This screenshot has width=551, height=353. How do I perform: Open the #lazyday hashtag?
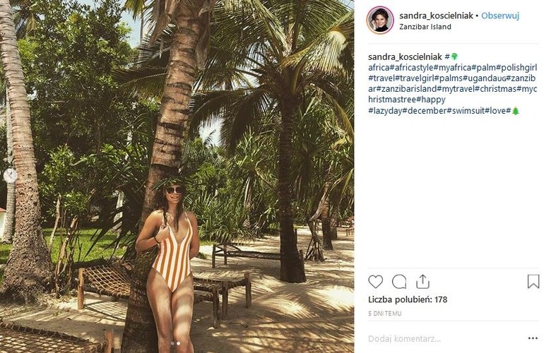coord(385,111)
